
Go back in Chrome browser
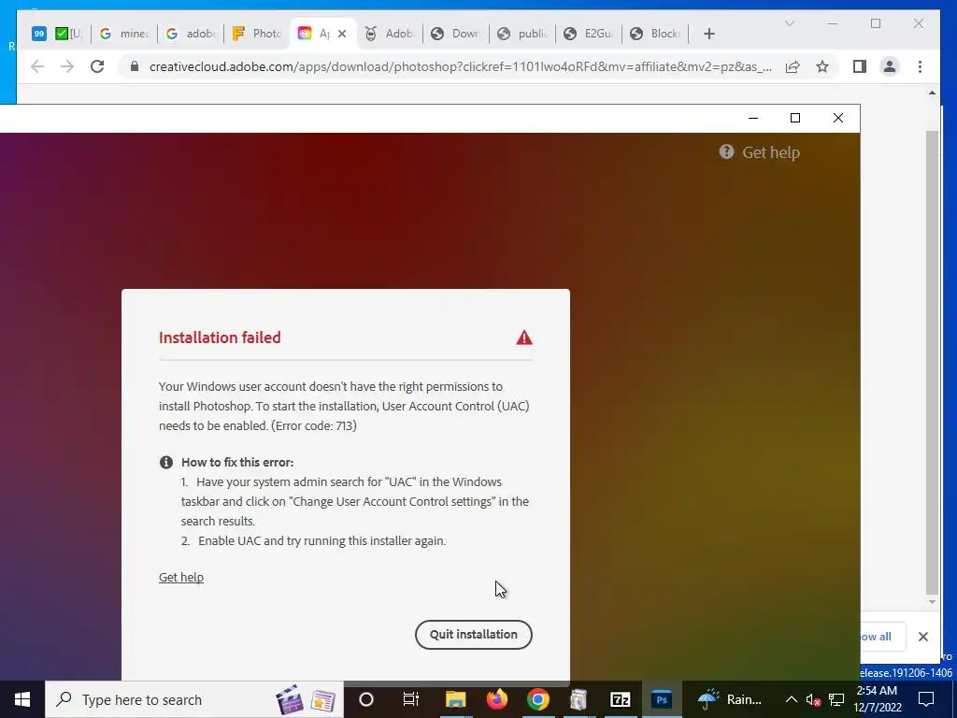click(x=37, y=66)
